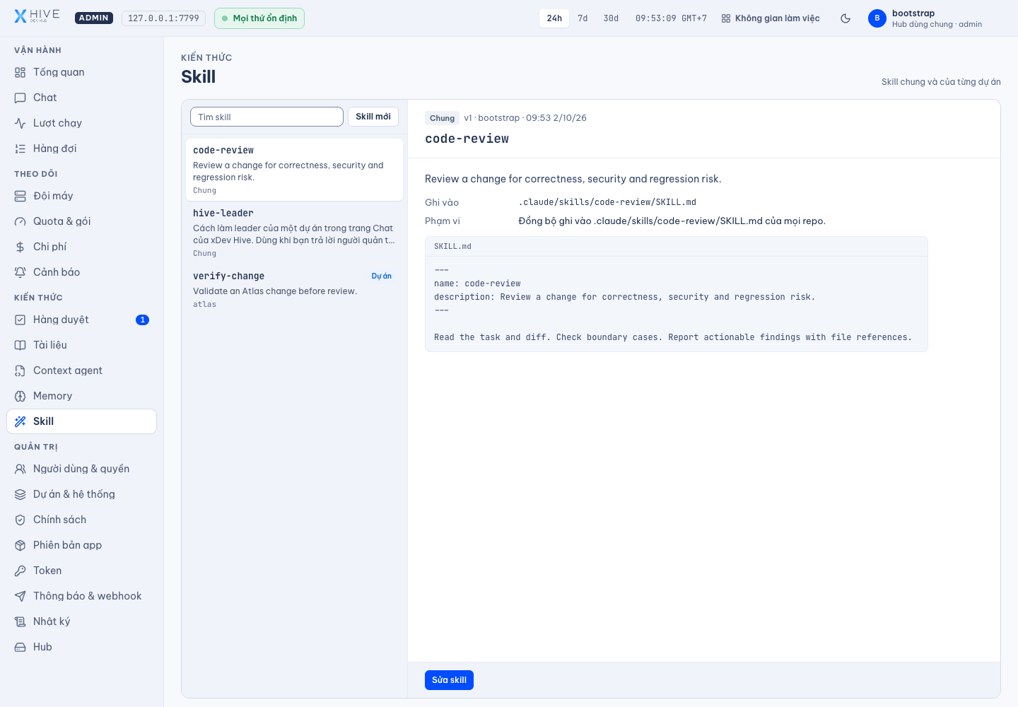Screen dimensions: 1018x707
Task: Open the Cảnh báo bell icon
Action: click(21, 272)
